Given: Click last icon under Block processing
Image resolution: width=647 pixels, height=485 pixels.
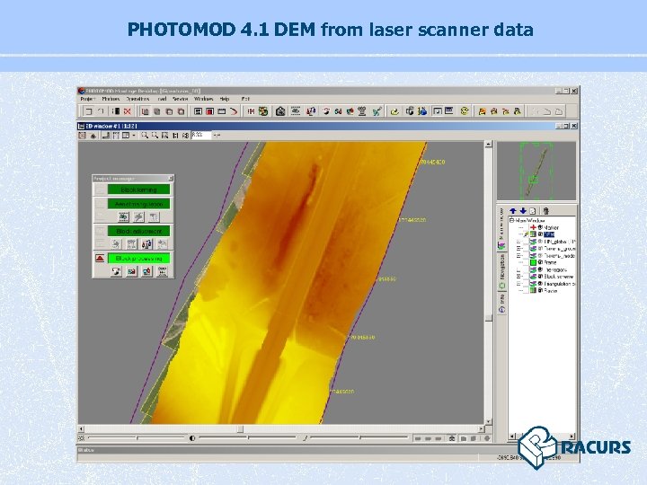Looking at the screenshot, I should coord(162,272).
